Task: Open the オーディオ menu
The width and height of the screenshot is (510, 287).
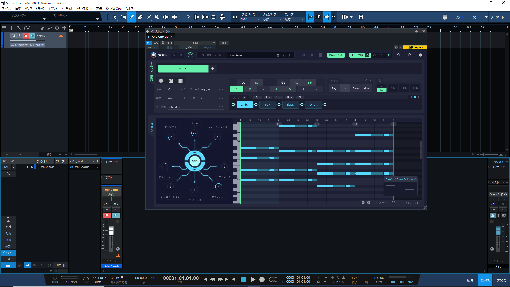Action: [x=67, y=9]
